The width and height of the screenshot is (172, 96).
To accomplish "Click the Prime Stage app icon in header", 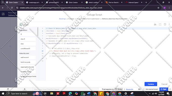I will [3, 14].
